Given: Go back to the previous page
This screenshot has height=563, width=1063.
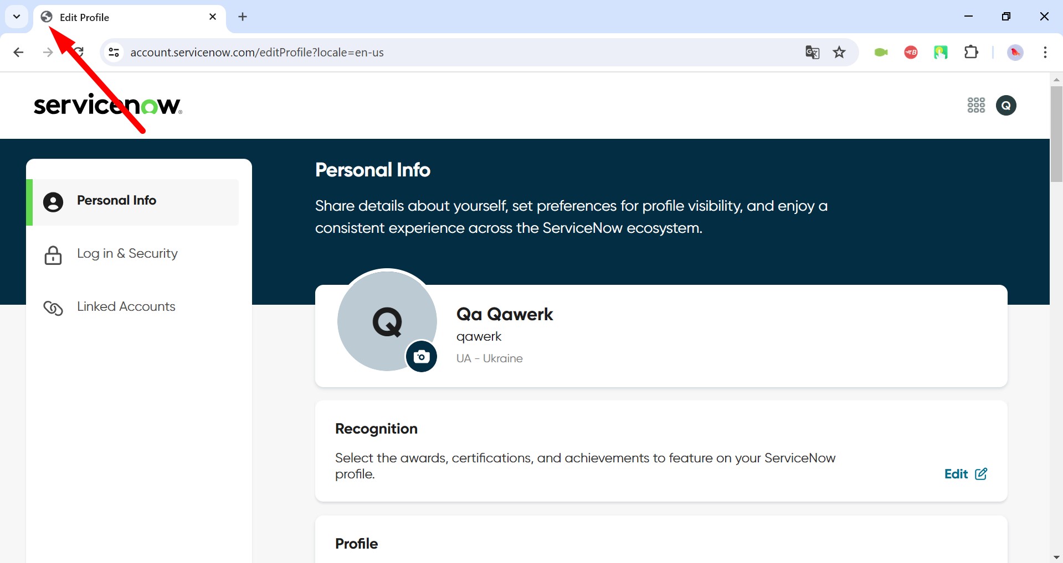Looking at the screenshot, I should 18,53.
